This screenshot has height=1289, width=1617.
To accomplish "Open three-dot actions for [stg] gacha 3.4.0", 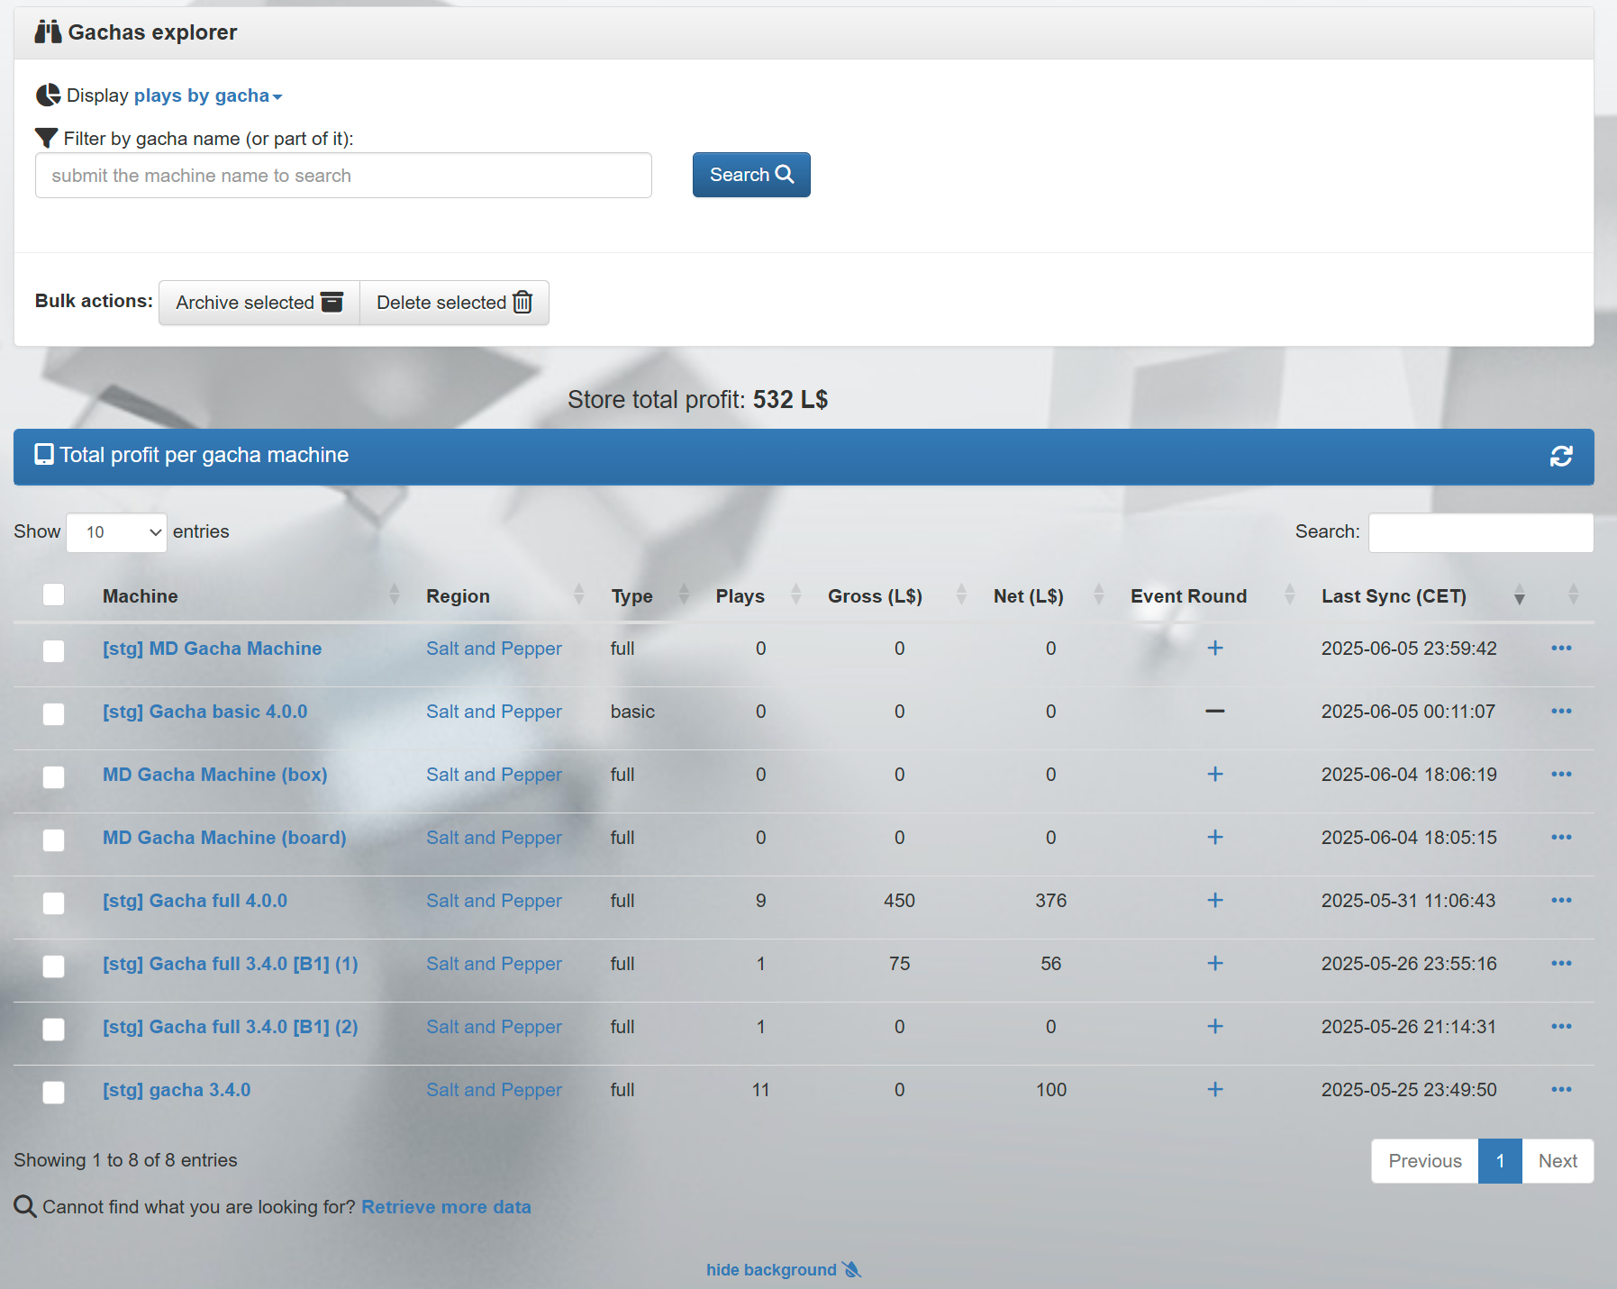I will [1561, 1090].
